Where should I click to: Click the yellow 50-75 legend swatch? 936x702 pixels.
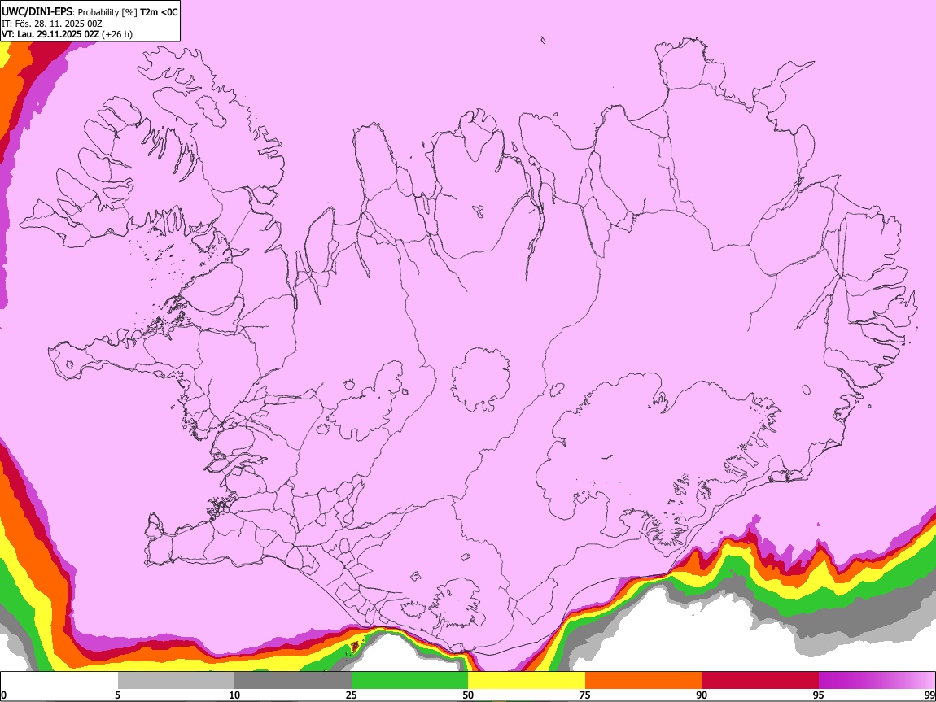point(527,681)
